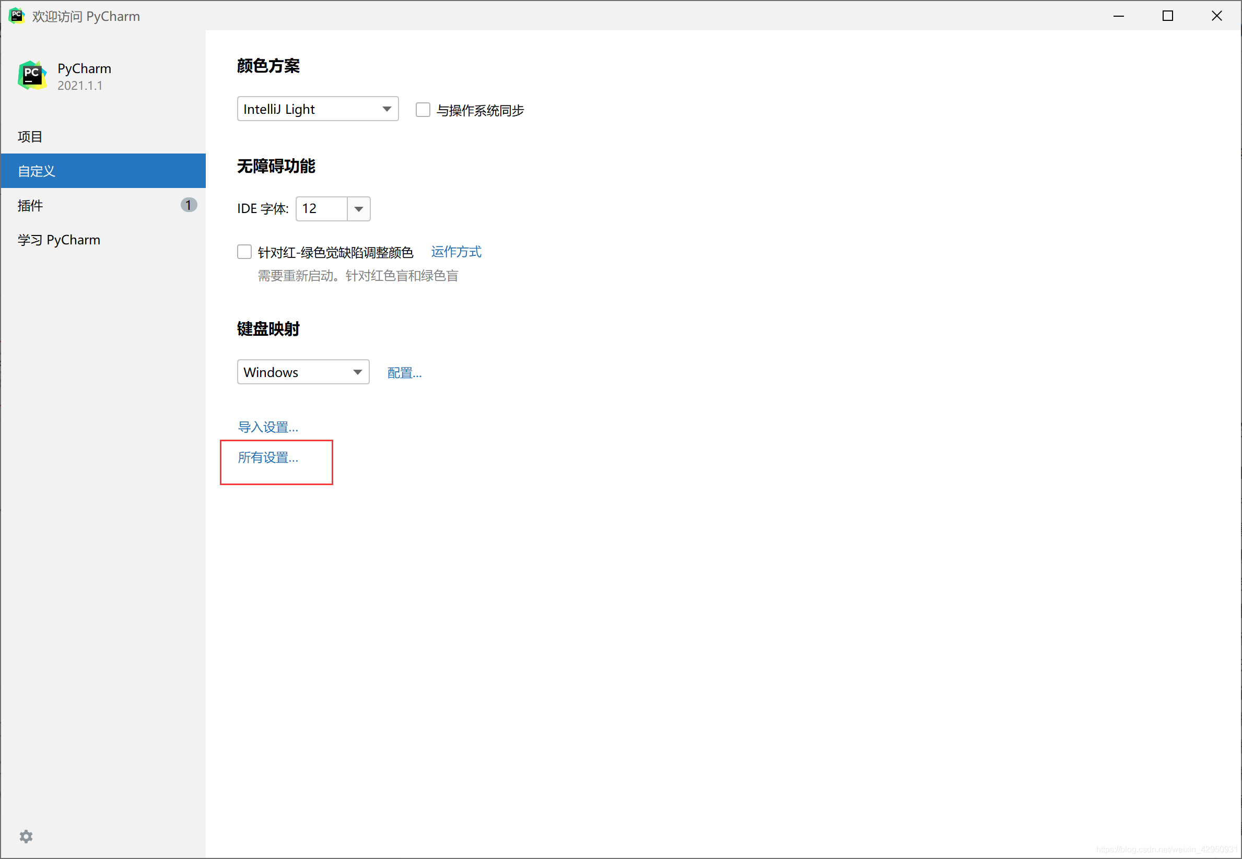Viewport: 1242px width, 859px height.
Task: Open the IntelliJ Light color scheme dropdown
Action: [318, 109]
